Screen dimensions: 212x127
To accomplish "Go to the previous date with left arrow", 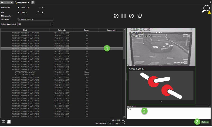I will (x=19, y=7).
